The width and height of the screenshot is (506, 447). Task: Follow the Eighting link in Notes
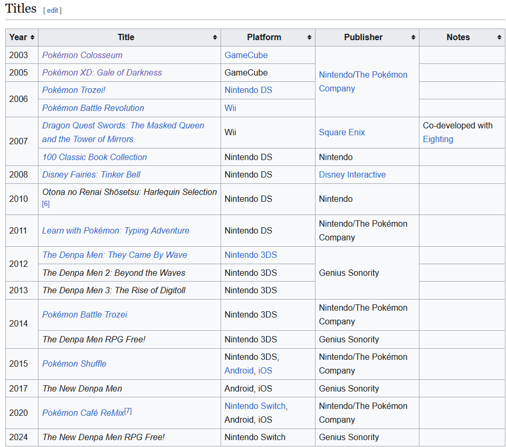click(438, 139)
